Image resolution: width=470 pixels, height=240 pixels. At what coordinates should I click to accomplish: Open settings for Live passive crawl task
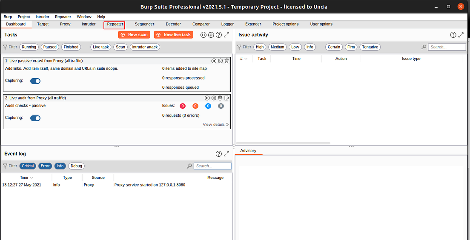point(221,61)
